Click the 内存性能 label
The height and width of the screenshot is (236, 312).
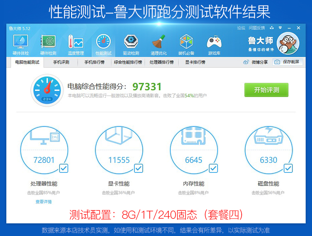(194, 184)
